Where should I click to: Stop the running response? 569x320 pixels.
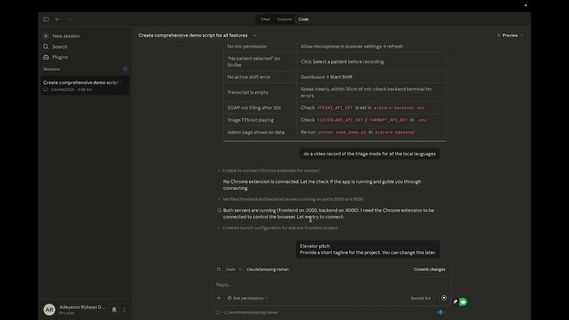444,298
